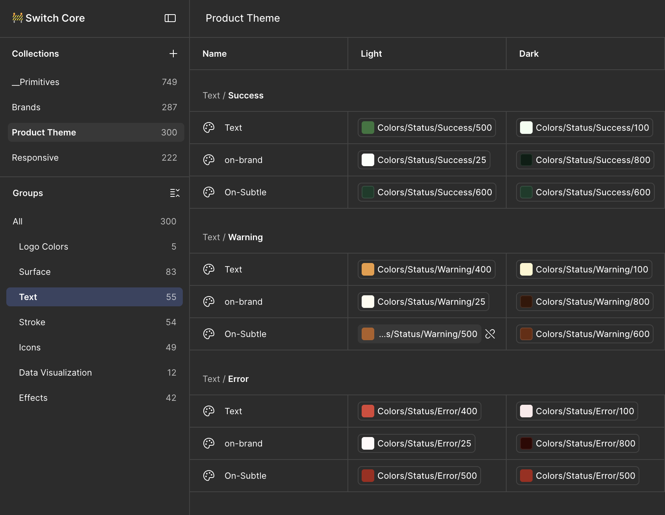Click the Product Theme page title
Screen dimensions: 665x515
pyautogui.click(x=243, y=18)
